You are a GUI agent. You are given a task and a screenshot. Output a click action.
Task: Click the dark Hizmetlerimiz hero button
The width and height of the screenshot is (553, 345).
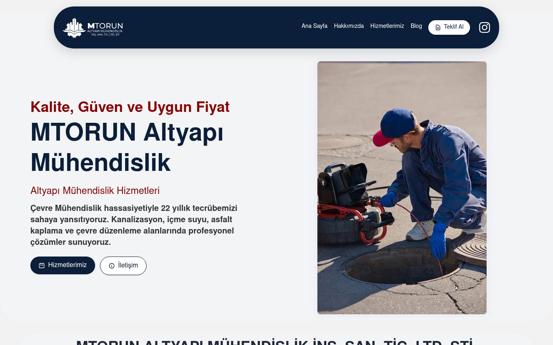63,265
